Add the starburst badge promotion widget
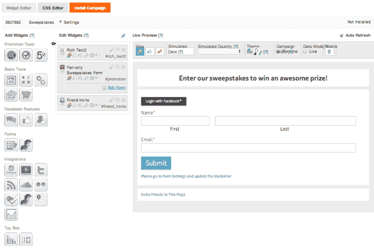 click(x=11, y=55)
